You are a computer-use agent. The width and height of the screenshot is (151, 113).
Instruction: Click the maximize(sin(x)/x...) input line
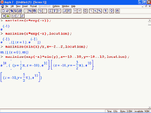(x=46, y=47)
